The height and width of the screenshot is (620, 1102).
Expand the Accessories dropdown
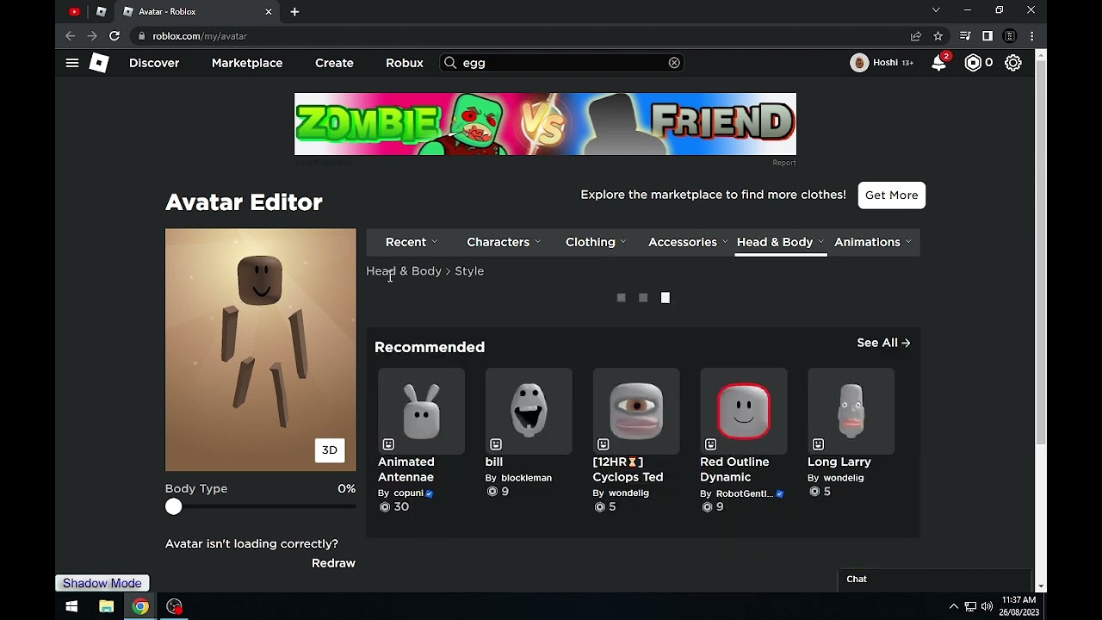click(688, 242)
